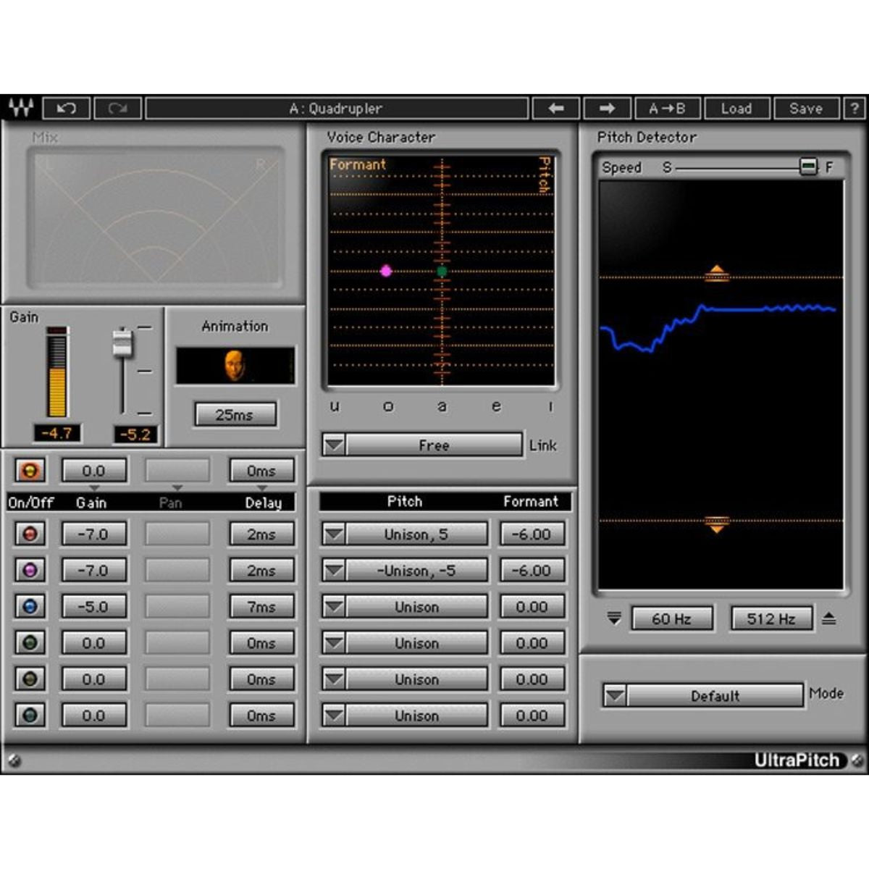Click the Save button

[x=805, y=109]
